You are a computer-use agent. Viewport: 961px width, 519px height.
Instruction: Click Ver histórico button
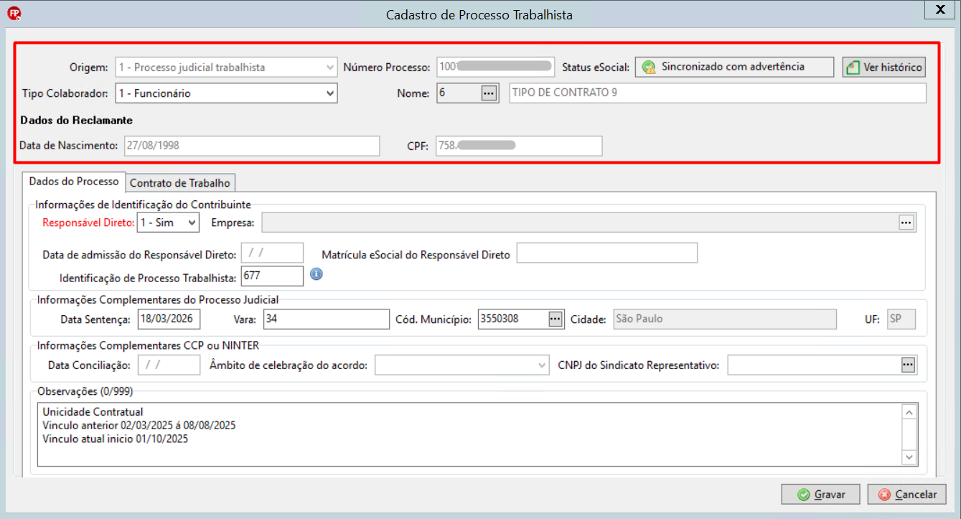point(884,67)
